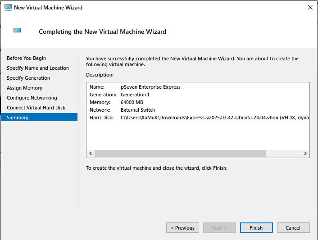Screen dimensions: 318x240
Task: Click the horizontal scrollbar thumb in the description
Action: [180, 154]
